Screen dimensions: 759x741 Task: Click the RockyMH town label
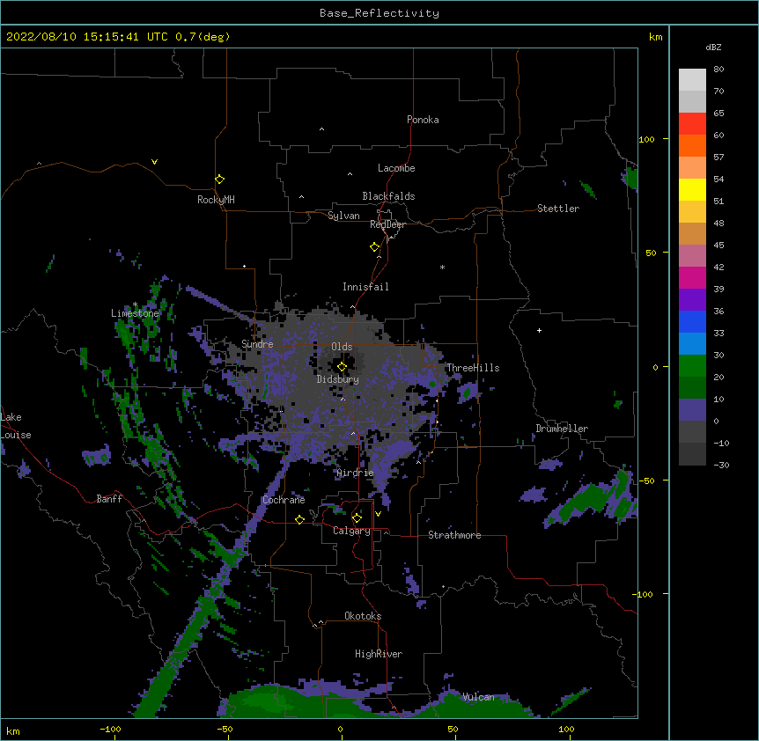pos(216,200)
